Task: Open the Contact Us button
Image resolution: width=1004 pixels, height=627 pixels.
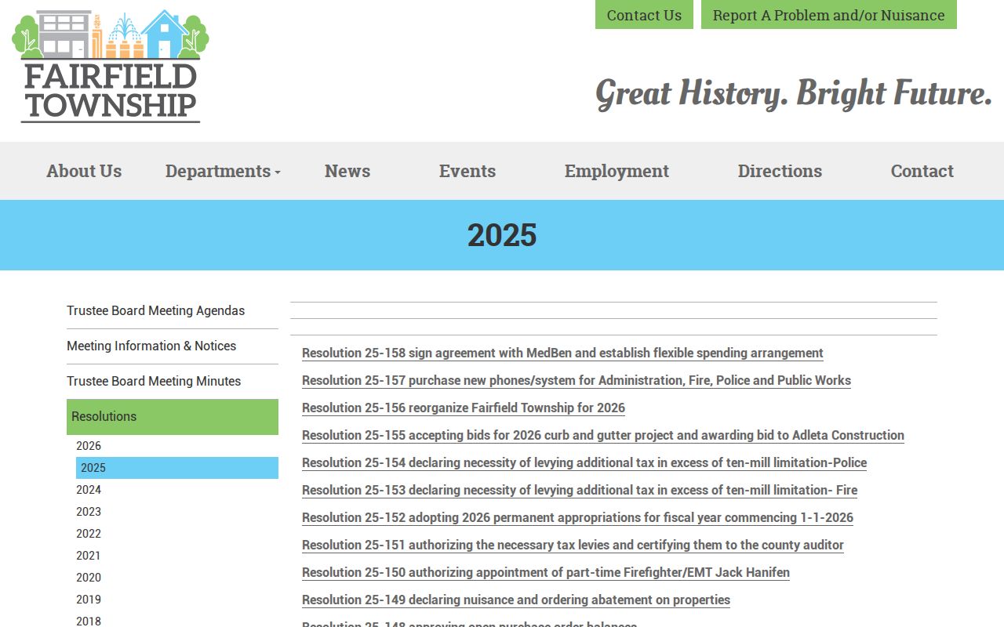Action: (x=644, y=15)
